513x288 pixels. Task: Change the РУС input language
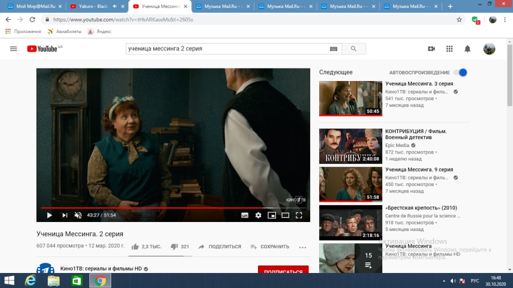[475, 281]
